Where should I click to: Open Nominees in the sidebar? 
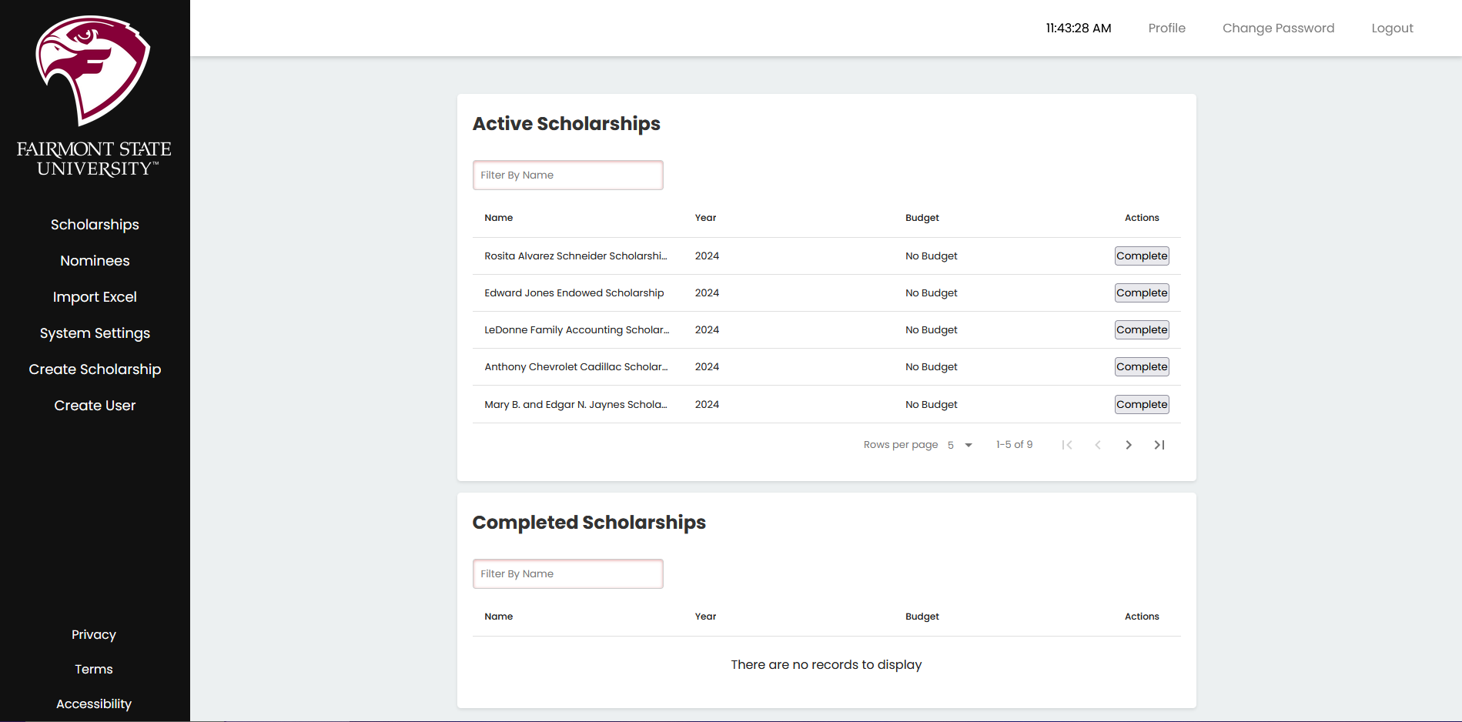click(95, 261)
